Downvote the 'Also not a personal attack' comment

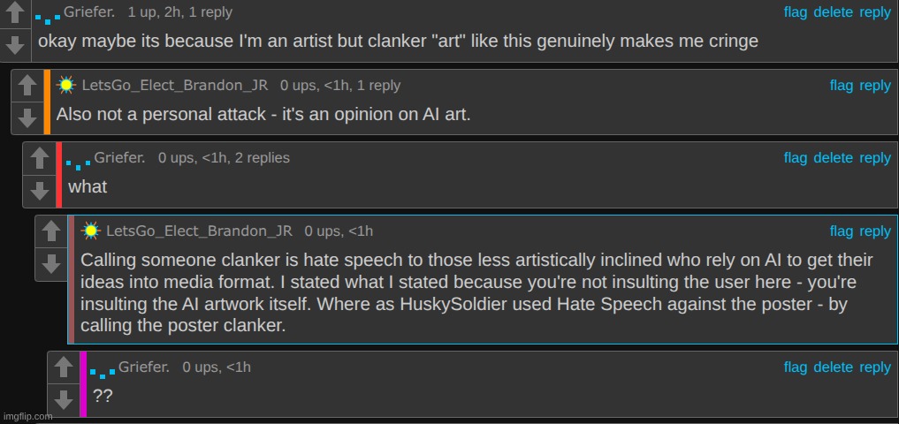pos(27,117)
